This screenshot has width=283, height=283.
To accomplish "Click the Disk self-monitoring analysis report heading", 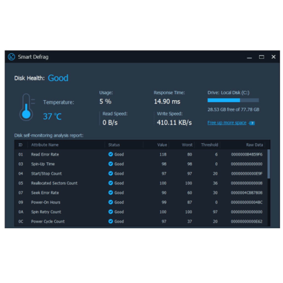I will [49, 135].
